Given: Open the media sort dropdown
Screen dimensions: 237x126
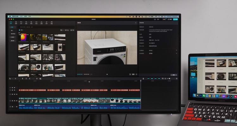Looking at the screenshot, I should coord(67,30).
